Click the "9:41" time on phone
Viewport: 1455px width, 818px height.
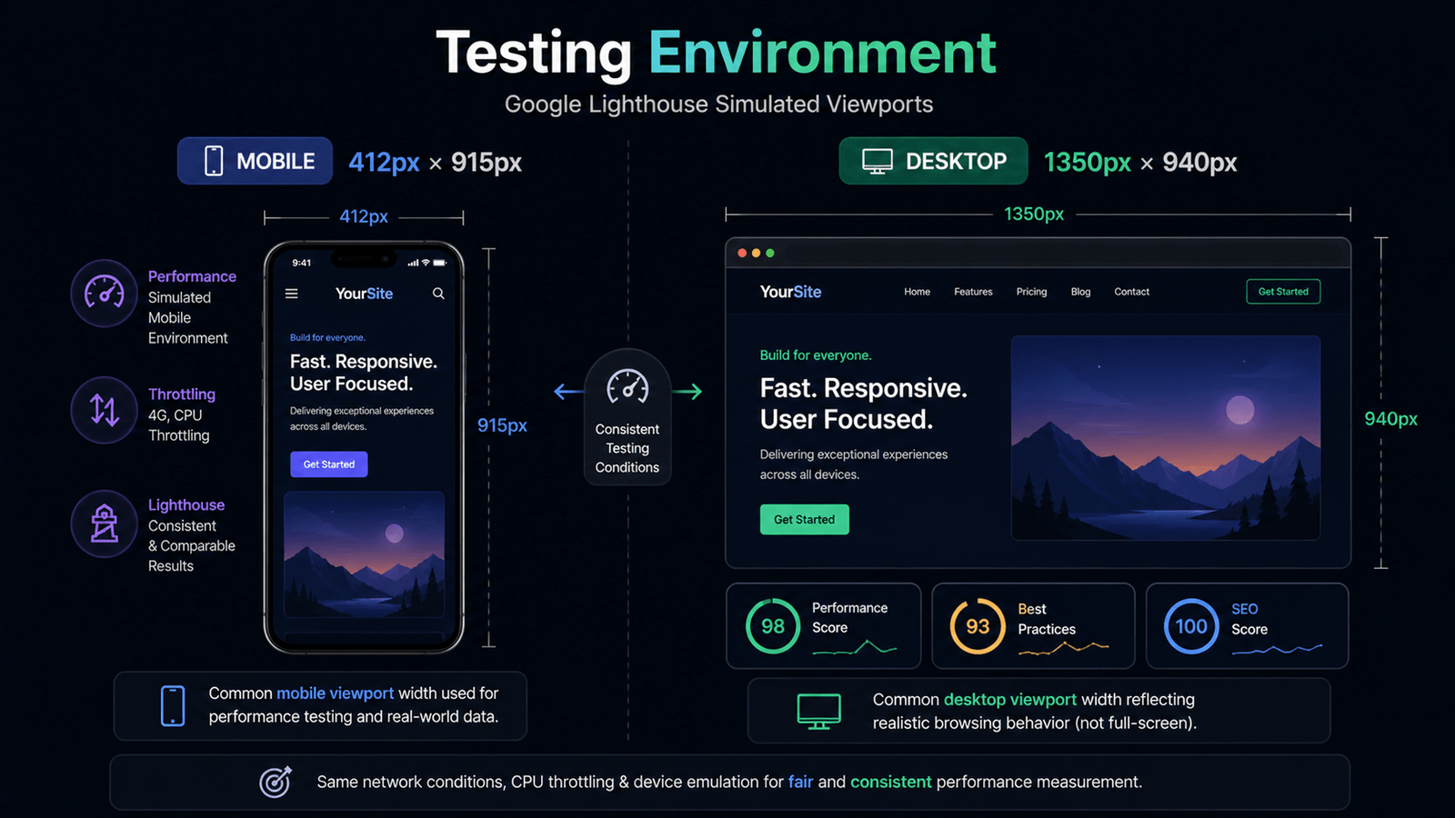click(x=302, y=263)
